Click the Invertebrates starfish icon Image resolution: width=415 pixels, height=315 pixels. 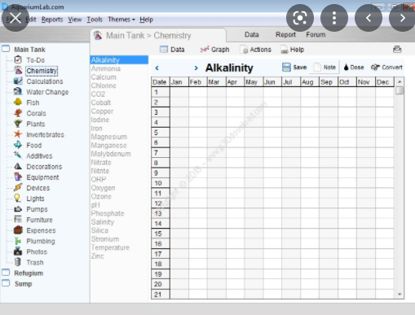18,134
